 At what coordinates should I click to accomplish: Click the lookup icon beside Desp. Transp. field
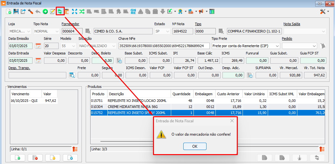[72, 75]
